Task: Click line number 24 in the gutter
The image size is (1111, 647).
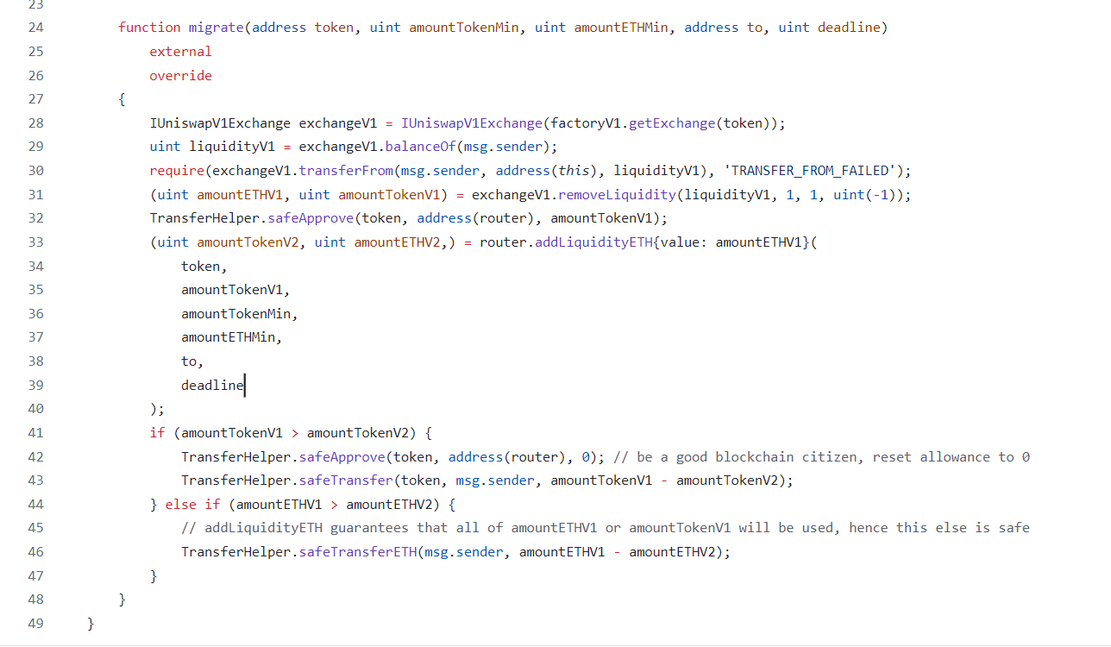Action: click(35, 28)
